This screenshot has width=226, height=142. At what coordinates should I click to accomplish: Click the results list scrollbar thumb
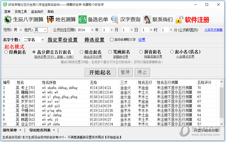[222, 102]
